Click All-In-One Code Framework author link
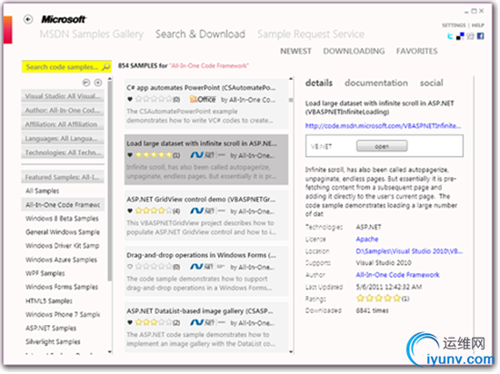Screen dimensions: 500x374 397,275
